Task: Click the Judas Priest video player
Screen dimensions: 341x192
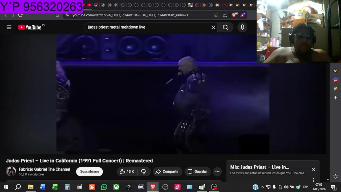Action: [x=163, y=94]
